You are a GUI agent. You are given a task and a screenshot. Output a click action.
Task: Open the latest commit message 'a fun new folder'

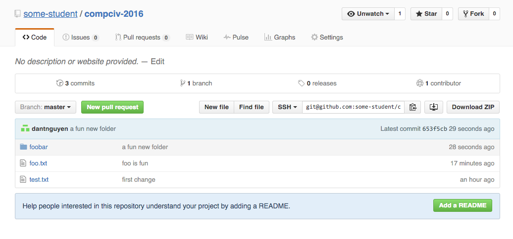click(93, 129)
